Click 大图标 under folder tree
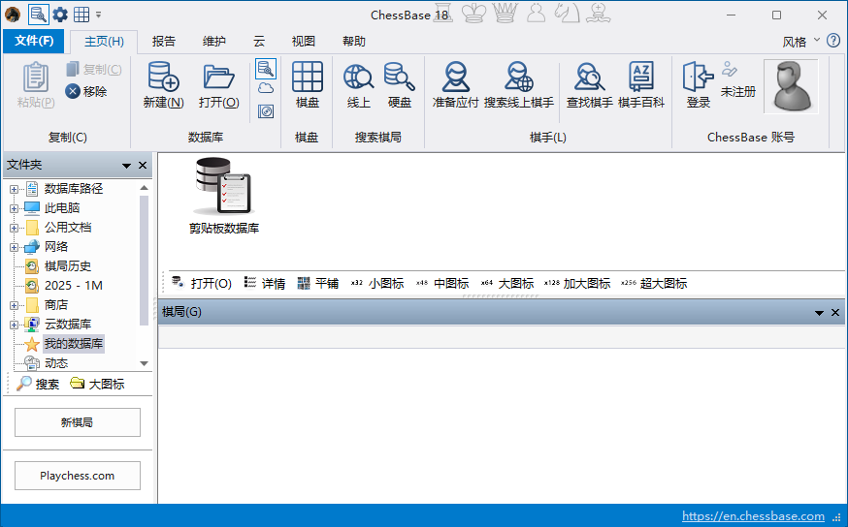The height and width of the screenshot is (527, 848). (97, 384)
